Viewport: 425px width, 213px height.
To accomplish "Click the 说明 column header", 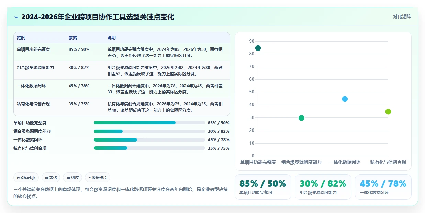I will pos(112,38).
